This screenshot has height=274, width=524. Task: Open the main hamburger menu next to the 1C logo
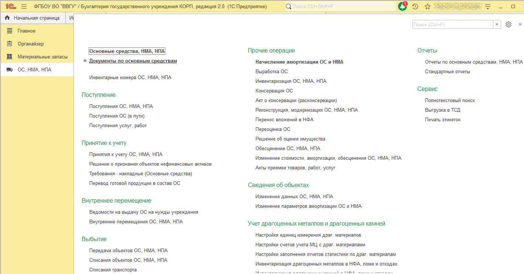pyautogui.click(x=24, y=6)
